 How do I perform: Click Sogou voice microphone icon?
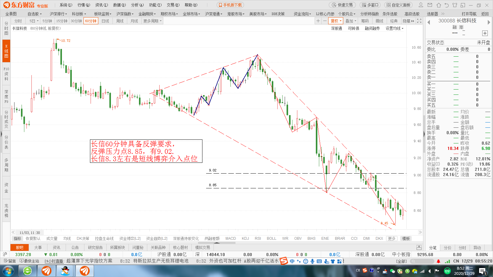click(x=312, y=261)
